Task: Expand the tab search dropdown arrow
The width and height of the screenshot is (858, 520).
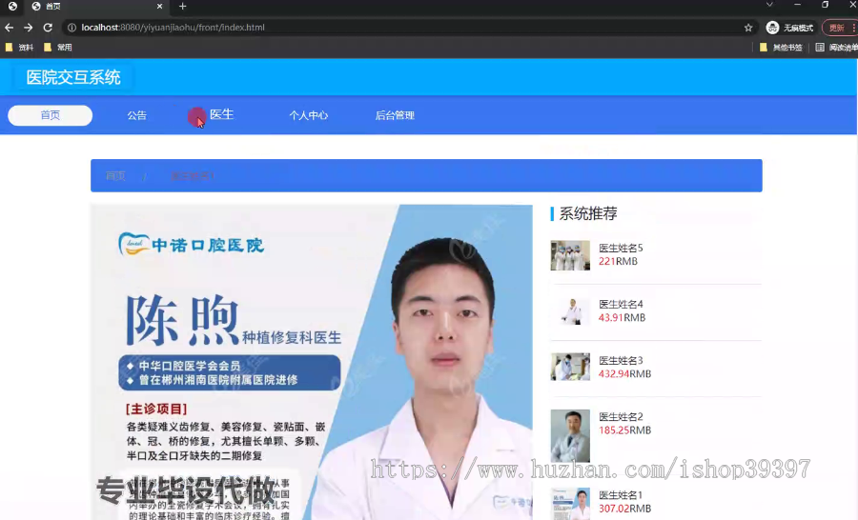Action: tap(769, 5)
